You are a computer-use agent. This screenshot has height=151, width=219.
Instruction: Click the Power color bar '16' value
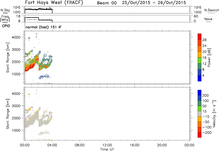point(204,58)
